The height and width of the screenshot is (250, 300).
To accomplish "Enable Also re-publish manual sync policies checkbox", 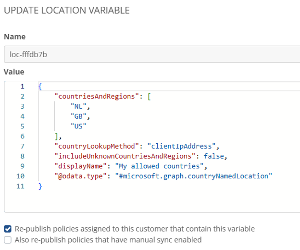I will click(x=7, y=239).
